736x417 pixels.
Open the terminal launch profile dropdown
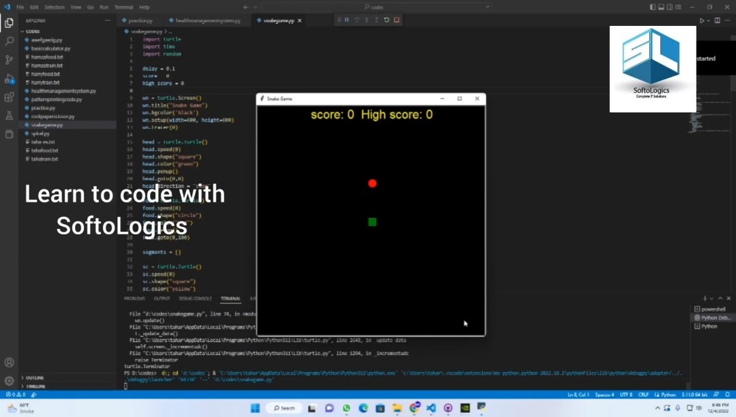711,298
